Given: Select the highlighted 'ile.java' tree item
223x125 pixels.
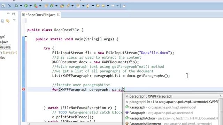Looking at the screenshot, I should pos(5,47).
